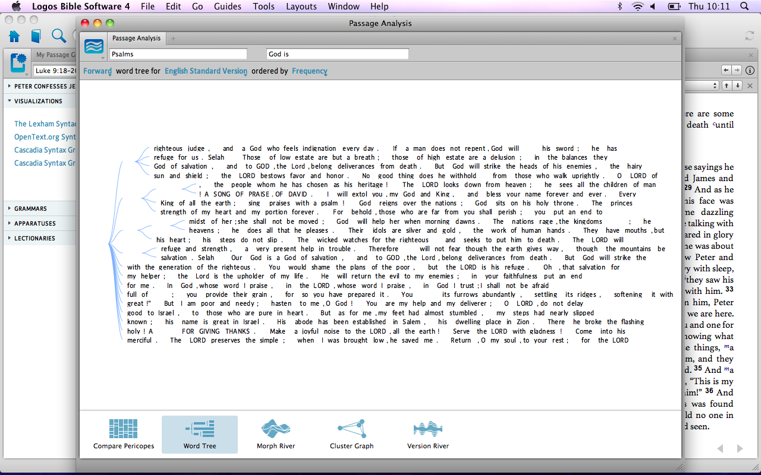The width and height of the screenshot is (761, 475).
Task: Jump to previous item with up arrow
Action: (727, 85)
